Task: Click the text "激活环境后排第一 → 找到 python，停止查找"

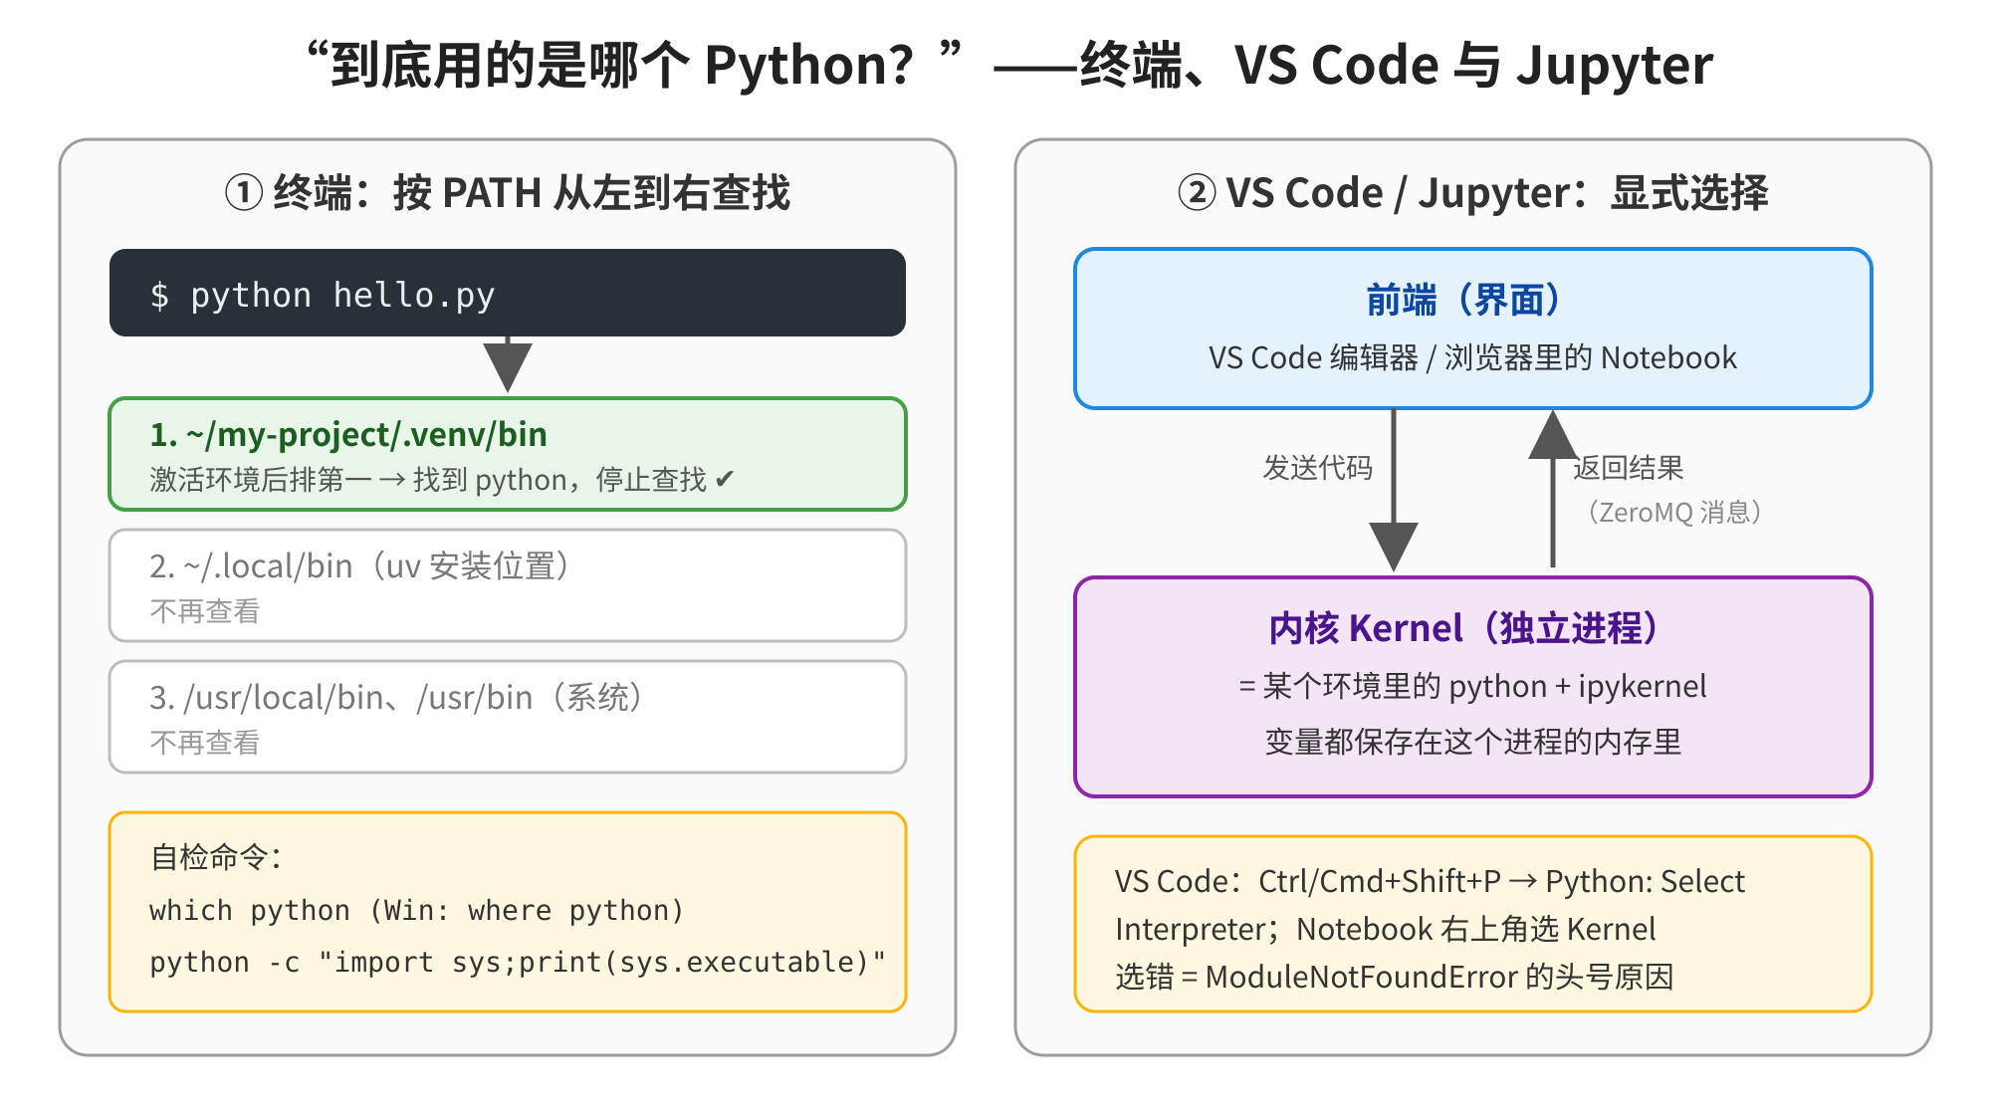Action: coord(428,480)
